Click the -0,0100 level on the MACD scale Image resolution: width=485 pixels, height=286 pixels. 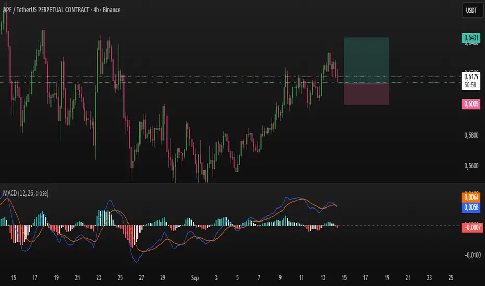[470, 254]
